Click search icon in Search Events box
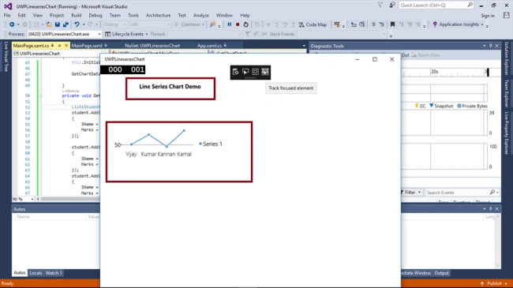The image size is (513, 288). coord(492,193)
